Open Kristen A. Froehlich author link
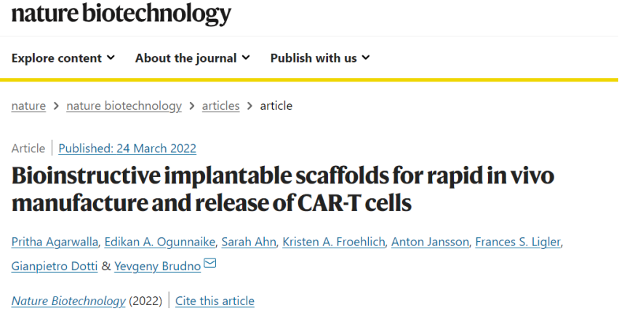The width and height of the screenshot is (619, 316). [334, 242]
